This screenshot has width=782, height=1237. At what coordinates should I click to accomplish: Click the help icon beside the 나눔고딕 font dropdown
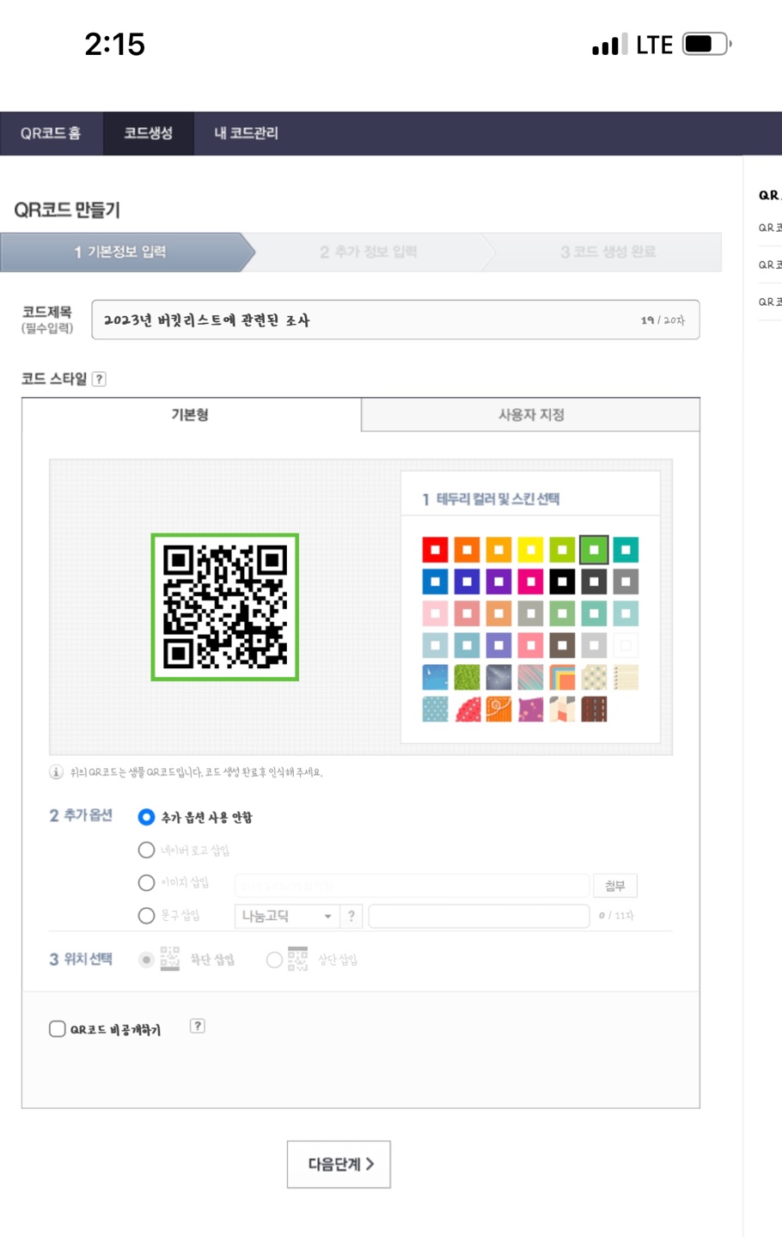click(351, 916)
